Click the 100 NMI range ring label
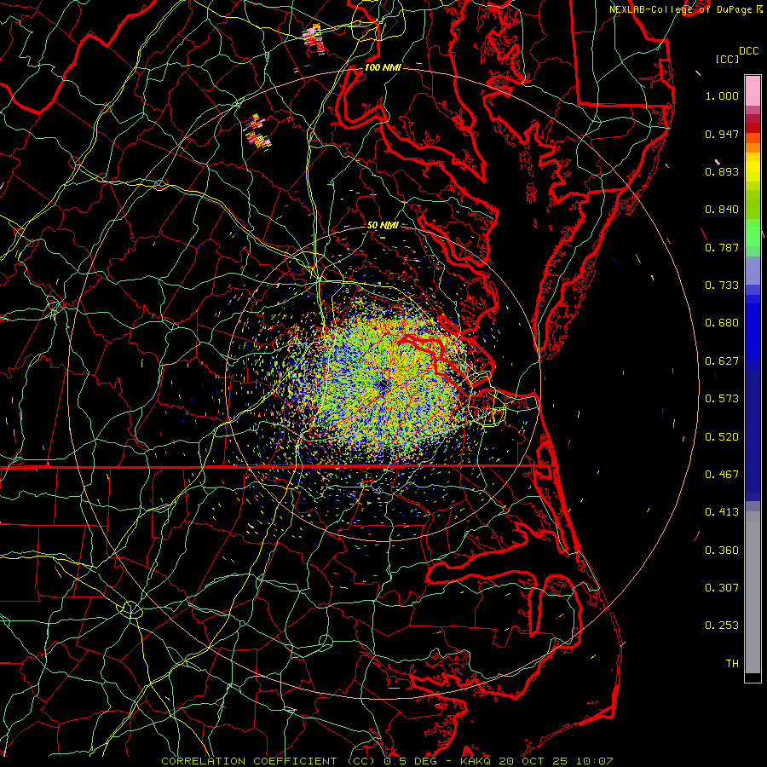 [383, 67]
